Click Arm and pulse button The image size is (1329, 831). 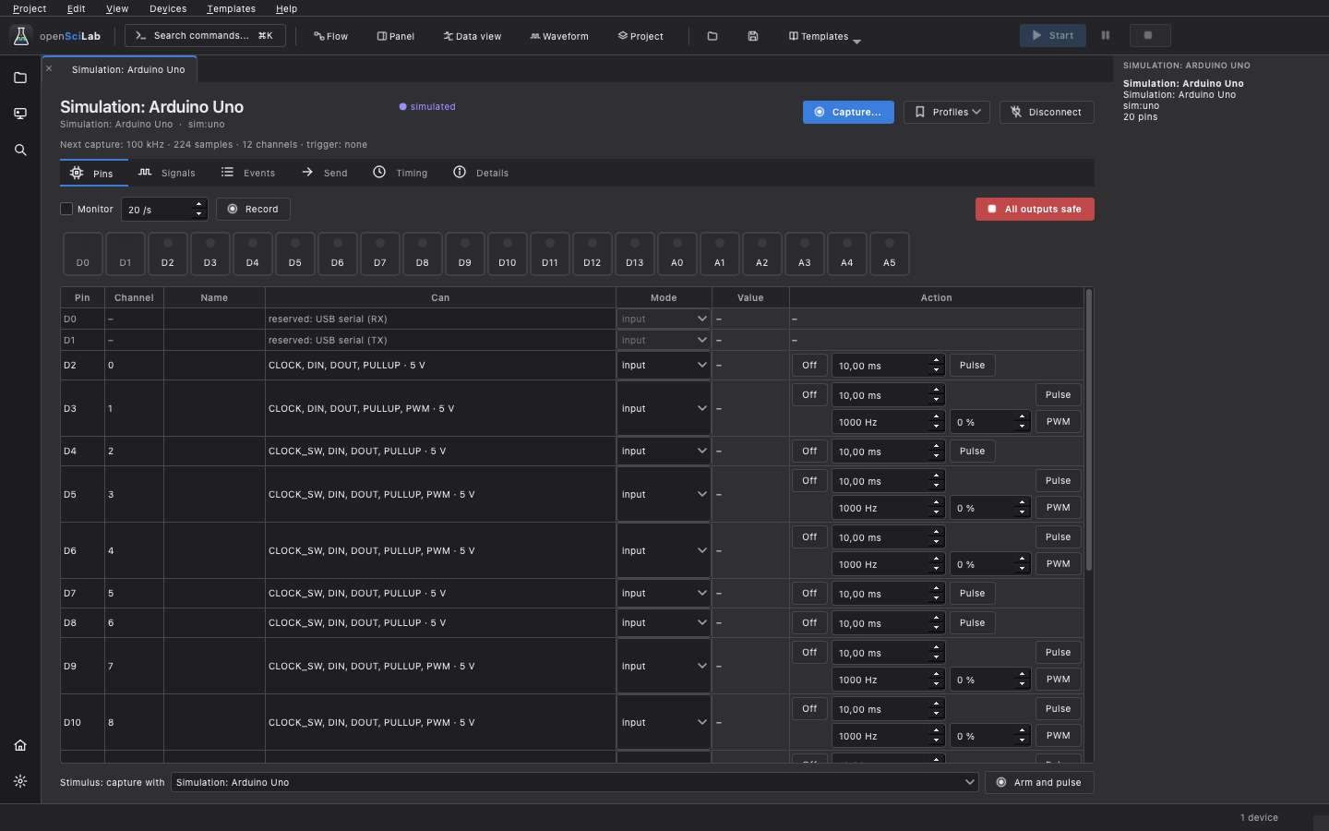1039,782
